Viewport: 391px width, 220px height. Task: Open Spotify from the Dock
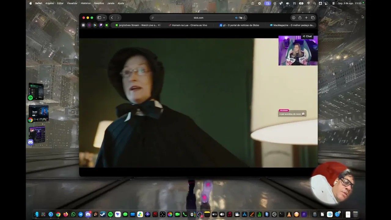(x=110, y=215)
